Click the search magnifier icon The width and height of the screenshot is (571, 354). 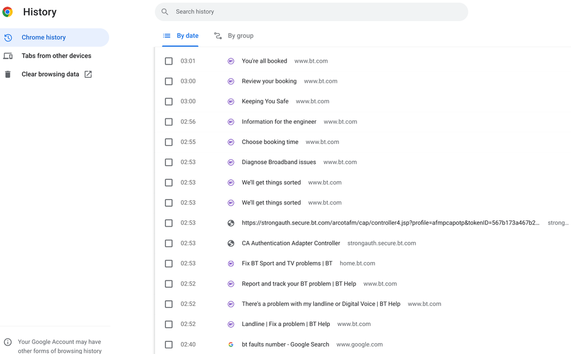(165, 12)
